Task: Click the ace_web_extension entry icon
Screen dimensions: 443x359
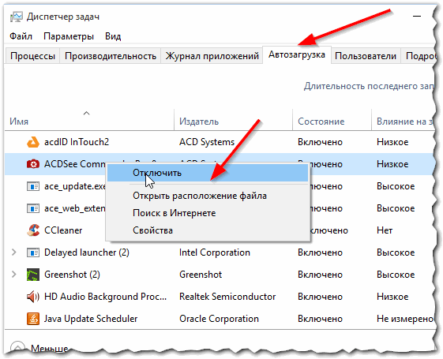Action: point(33,208)
